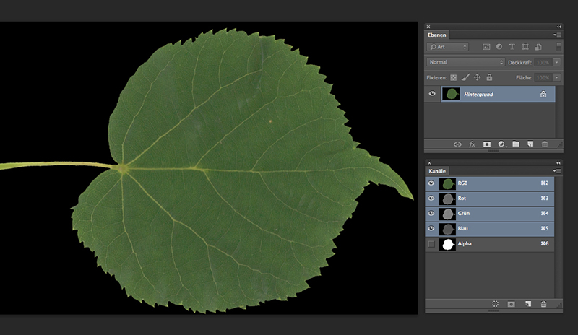Select the Ebenen tab
The image size is (578, 335).
coord(438,35)
